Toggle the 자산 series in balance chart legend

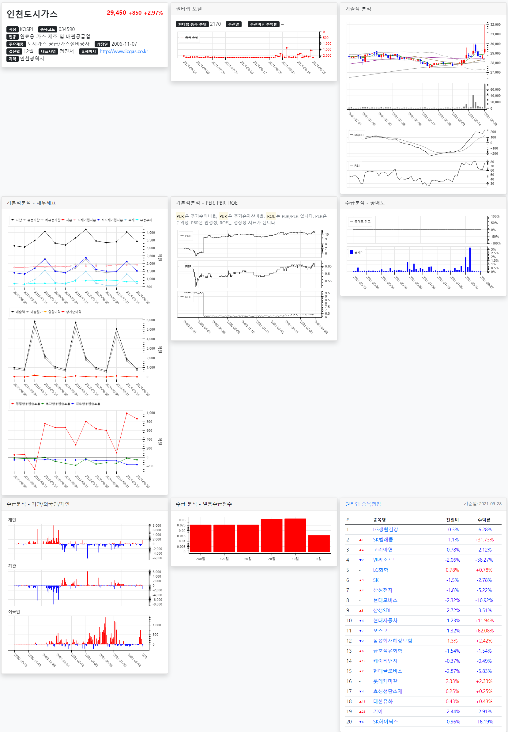coord(17,220)
